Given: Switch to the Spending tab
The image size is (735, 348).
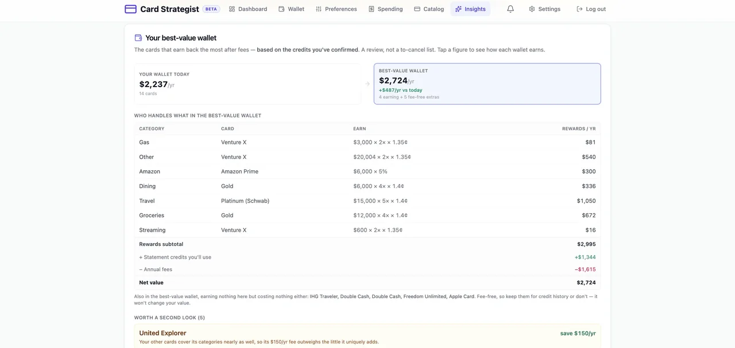Looking at the screenshot, I should pos(386,9).
